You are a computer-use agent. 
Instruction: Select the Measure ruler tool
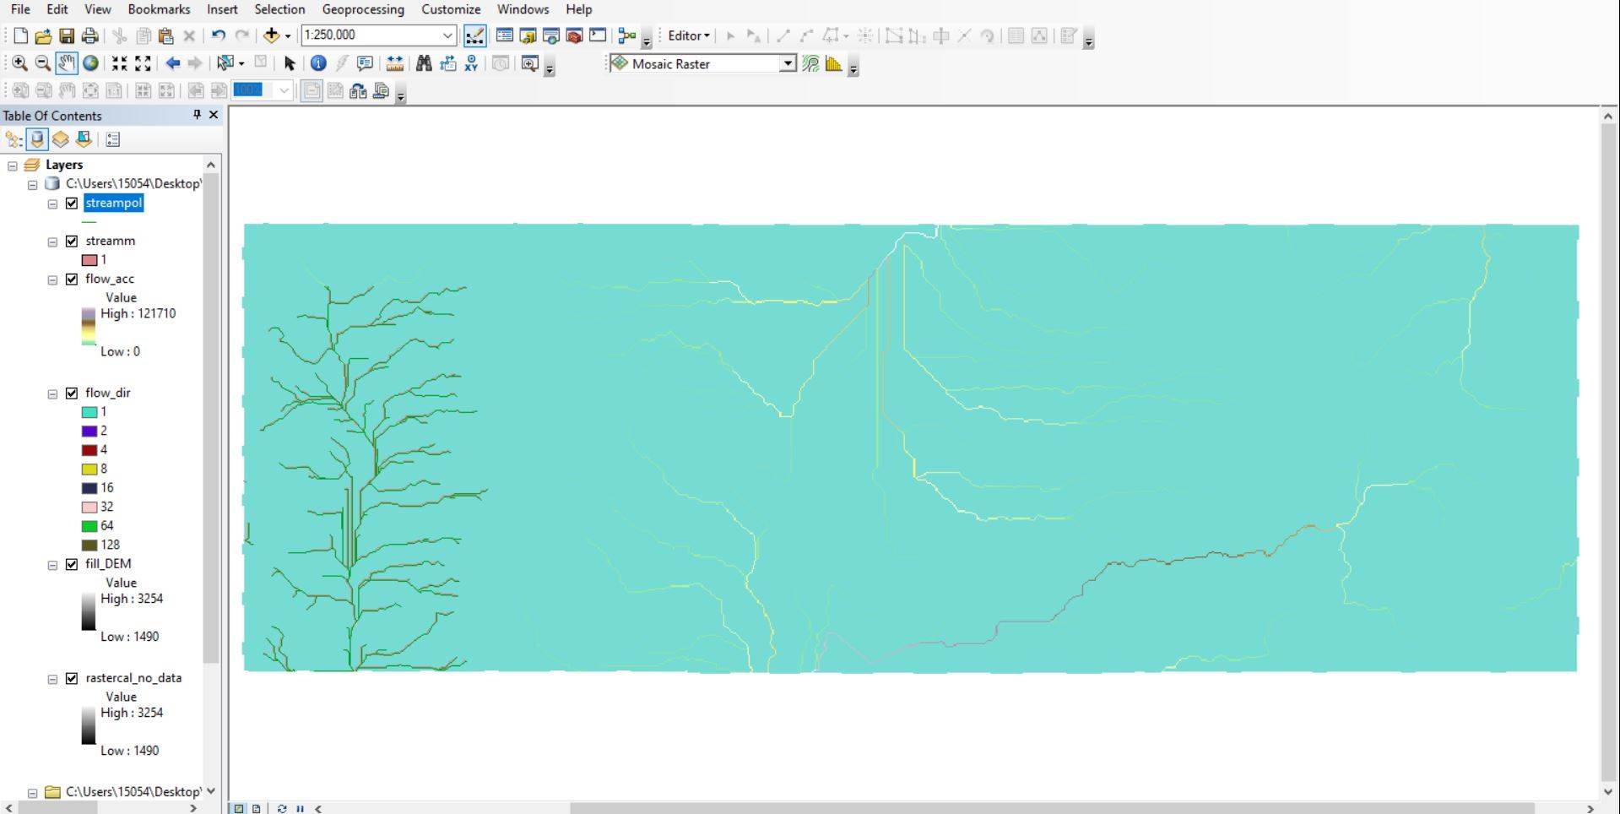coord(394,63)
